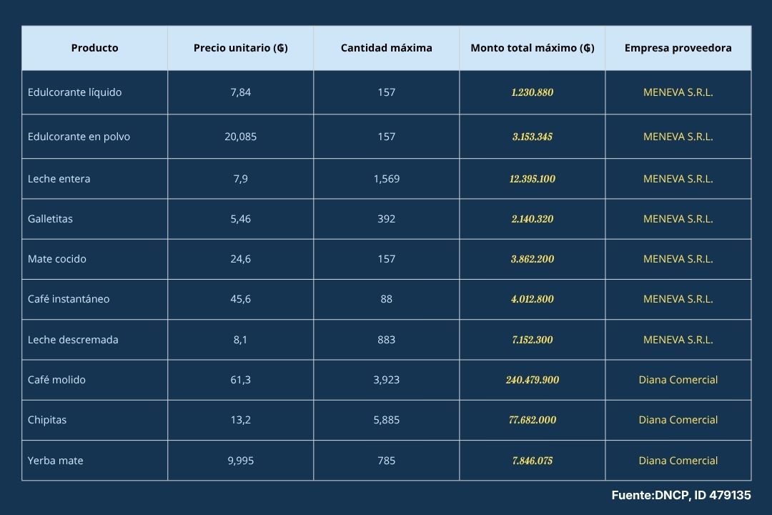
Task: Click the Leche entera row label
Action: [x=59, y=179]
